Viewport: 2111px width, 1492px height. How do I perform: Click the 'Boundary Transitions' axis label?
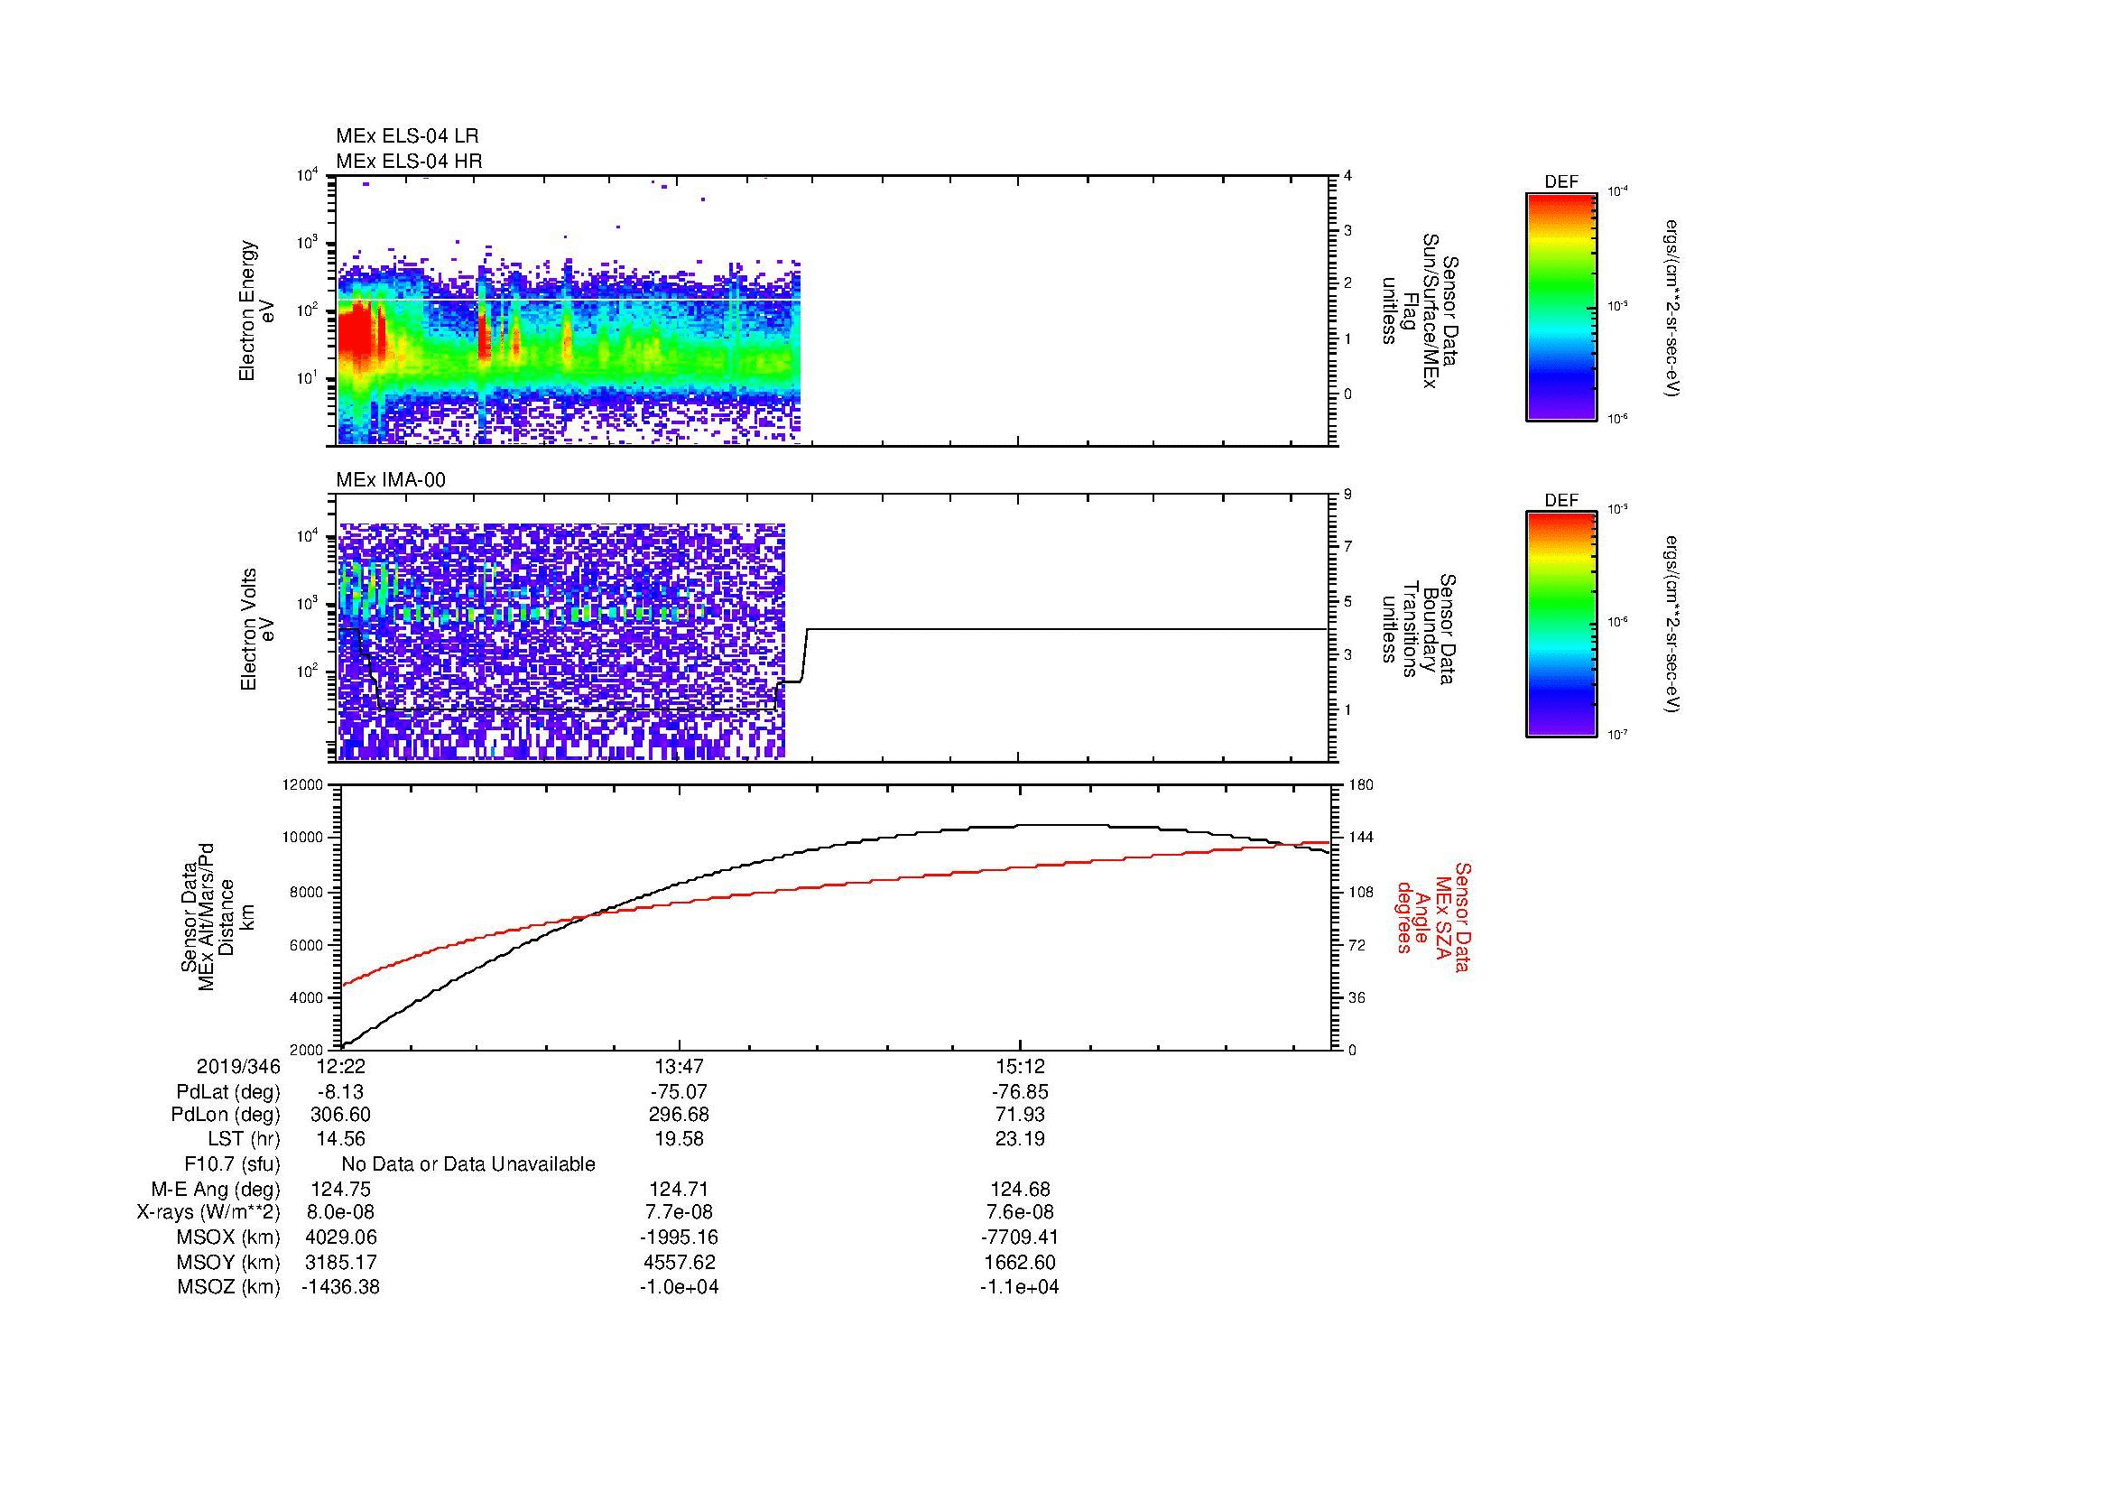coord(1419,629)
